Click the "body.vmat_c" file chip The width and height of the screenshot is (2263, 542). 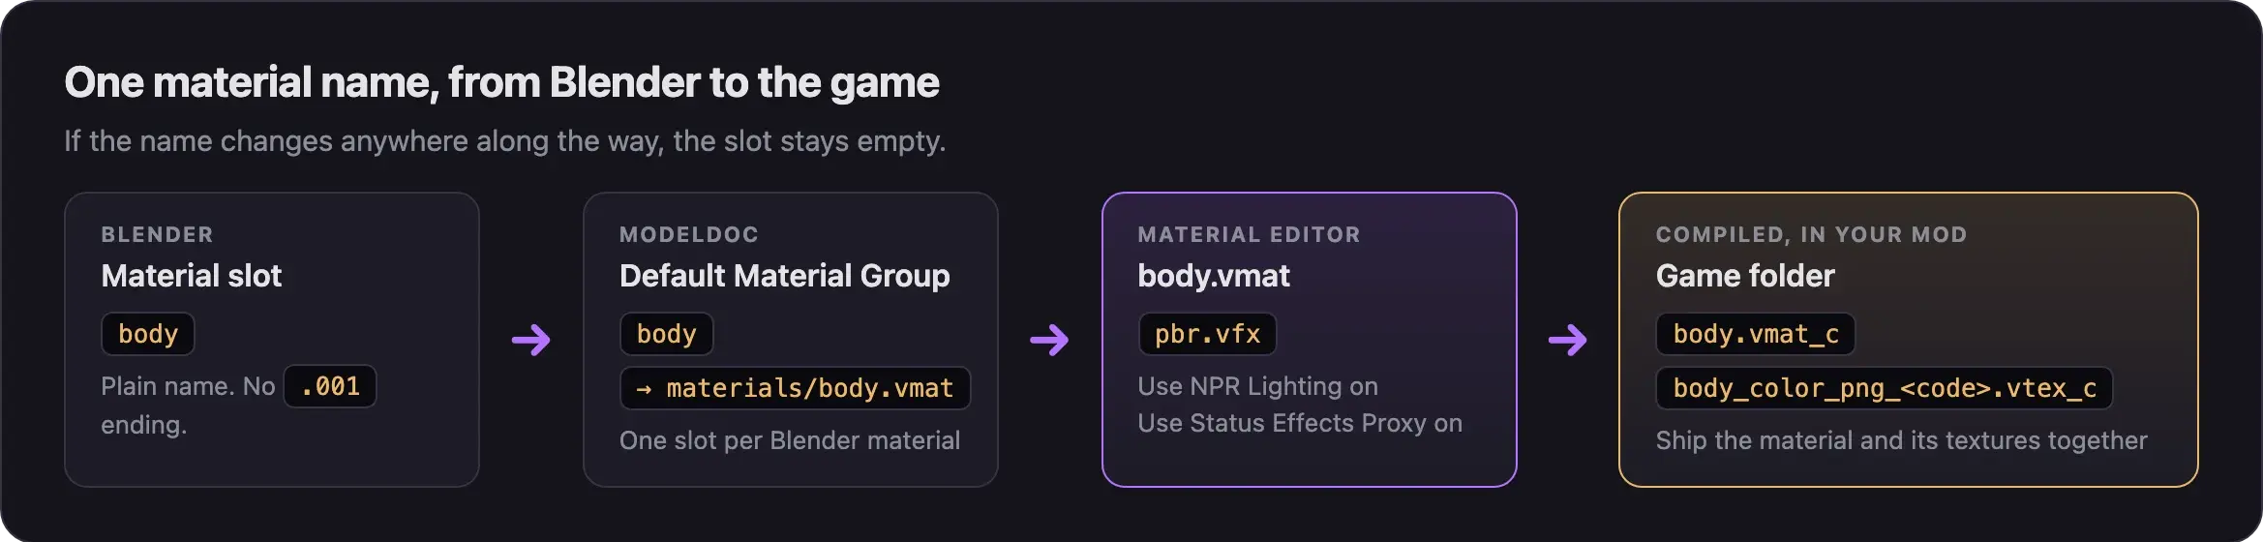coord(1756,334)
